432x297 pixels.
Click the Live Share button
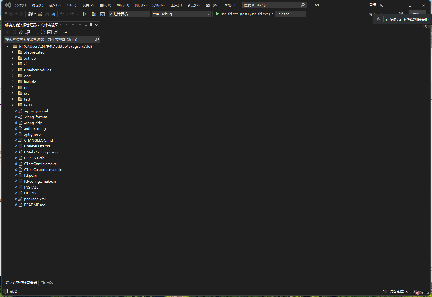[x=382, y=14]
